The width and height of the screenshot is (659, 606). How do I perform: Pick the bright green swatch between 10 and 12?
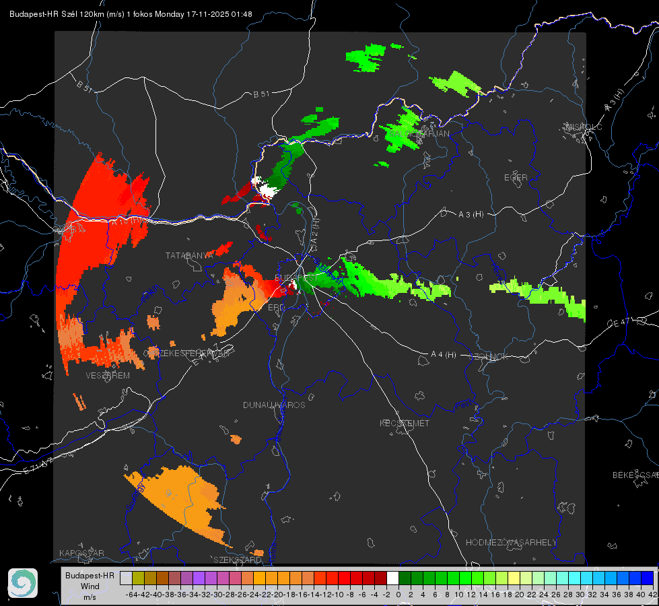point(465,578)
